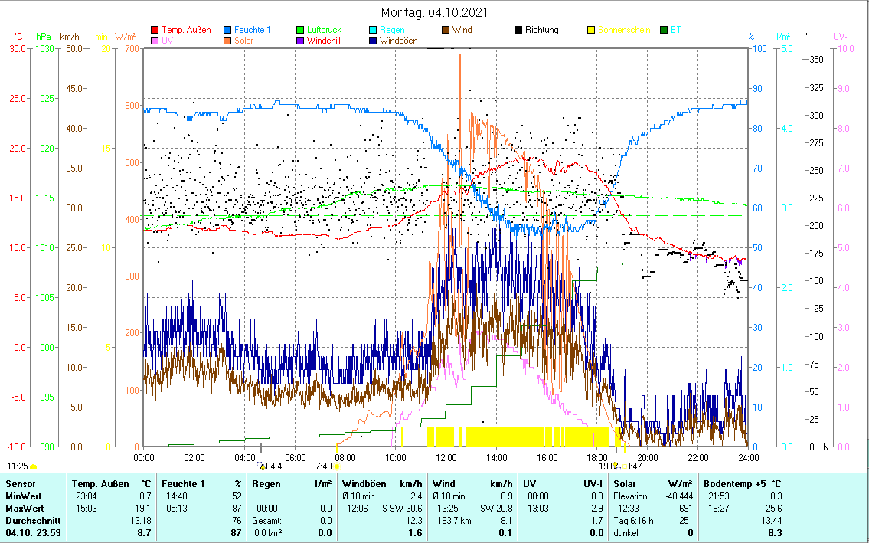Click the chart title Montag, 04.10.2021
This screenshot has width=869, height=543.
click(x=435, y=12)
